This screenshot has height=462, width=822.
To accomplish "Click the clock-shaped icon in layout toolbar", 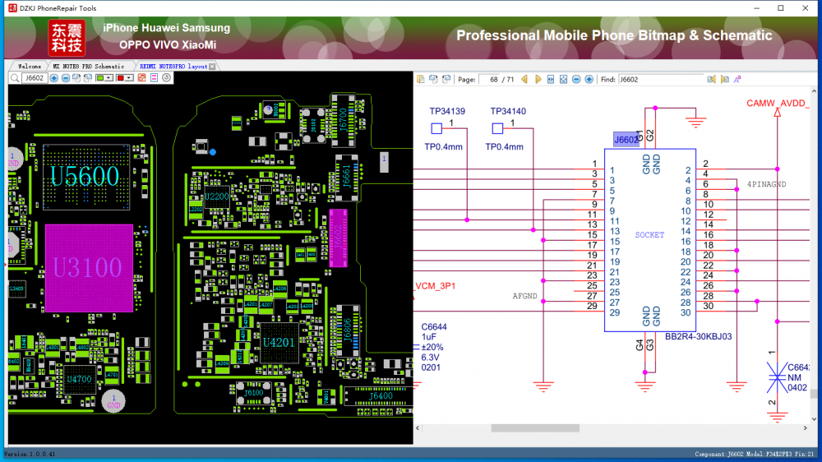I will 166,78.
